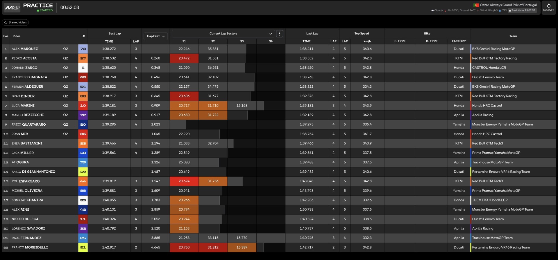Click the Track time clock badge
Screen dimensions: 558x260
[x=522, y=10]
